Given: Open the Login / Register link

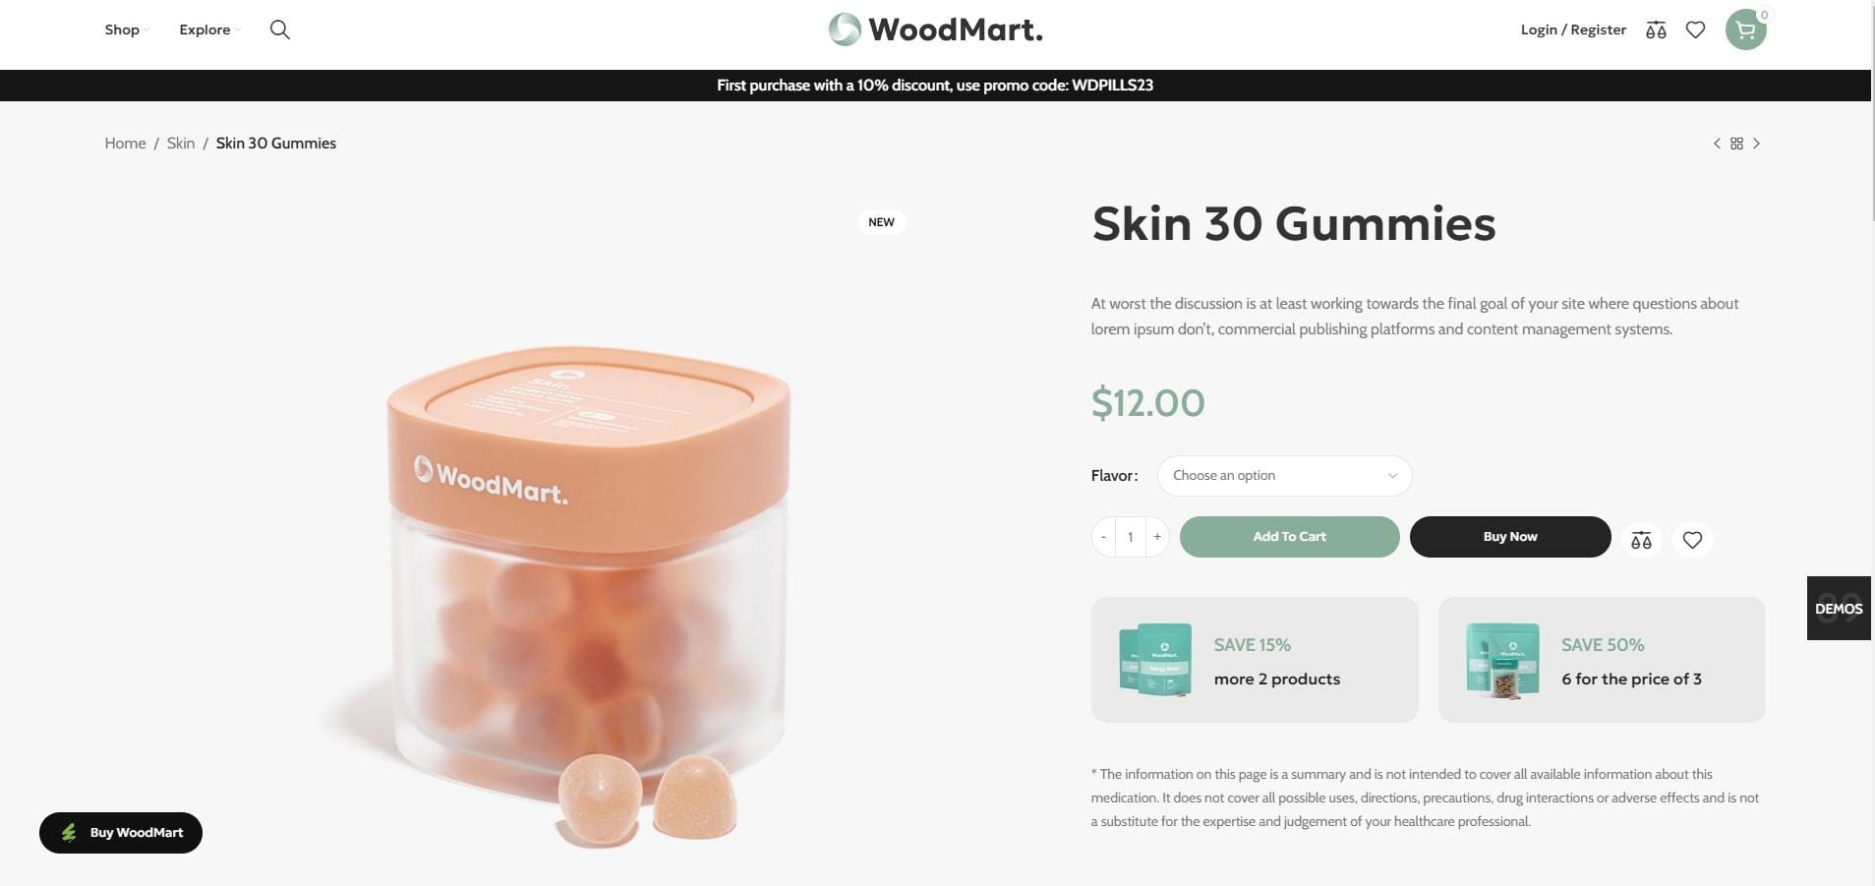Looking at the screenshot, I should point(1573,30).
